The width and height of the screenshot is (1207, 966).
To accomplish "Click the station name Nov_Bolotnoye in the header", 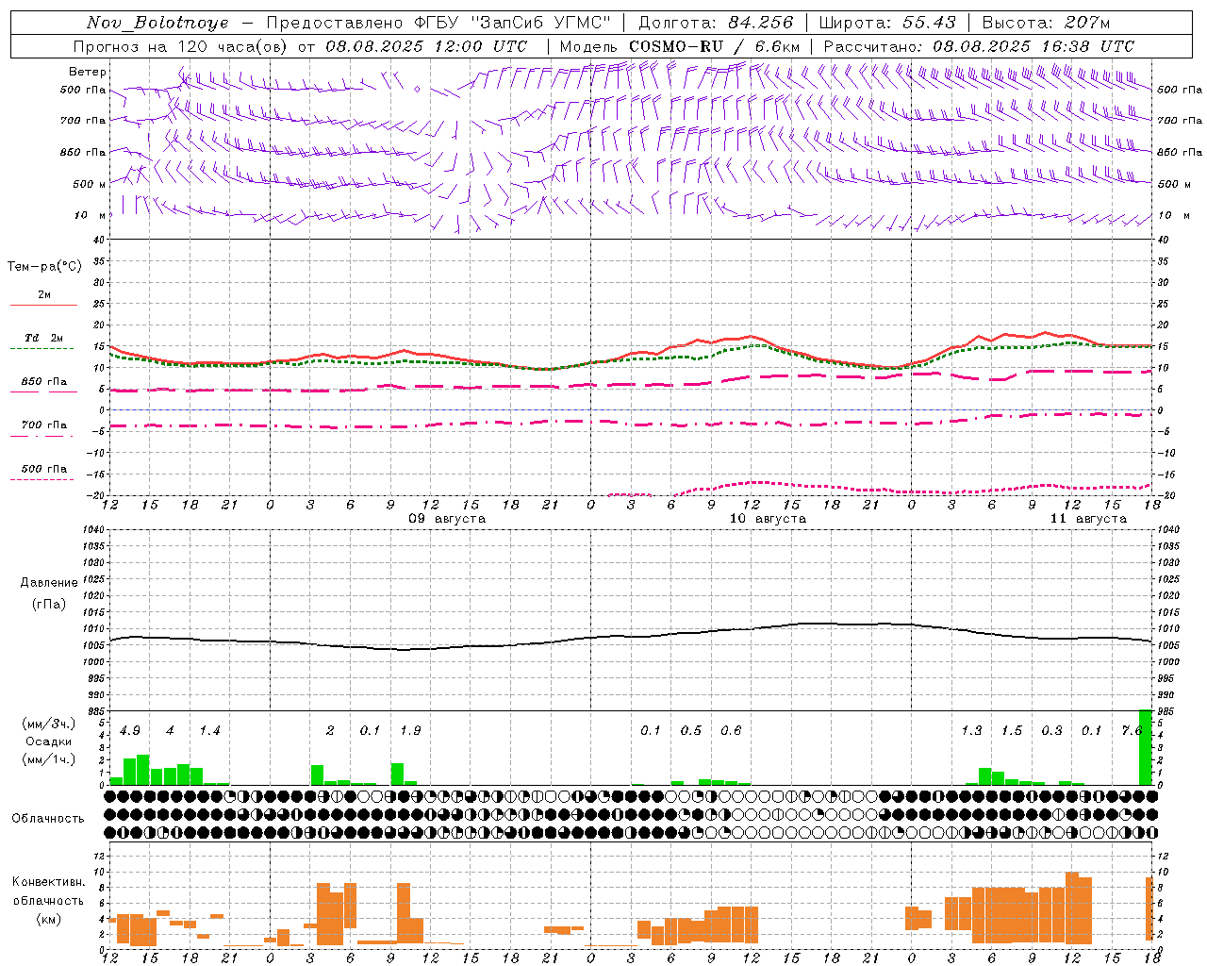I will pyautogui.click(x=157, y=23).
